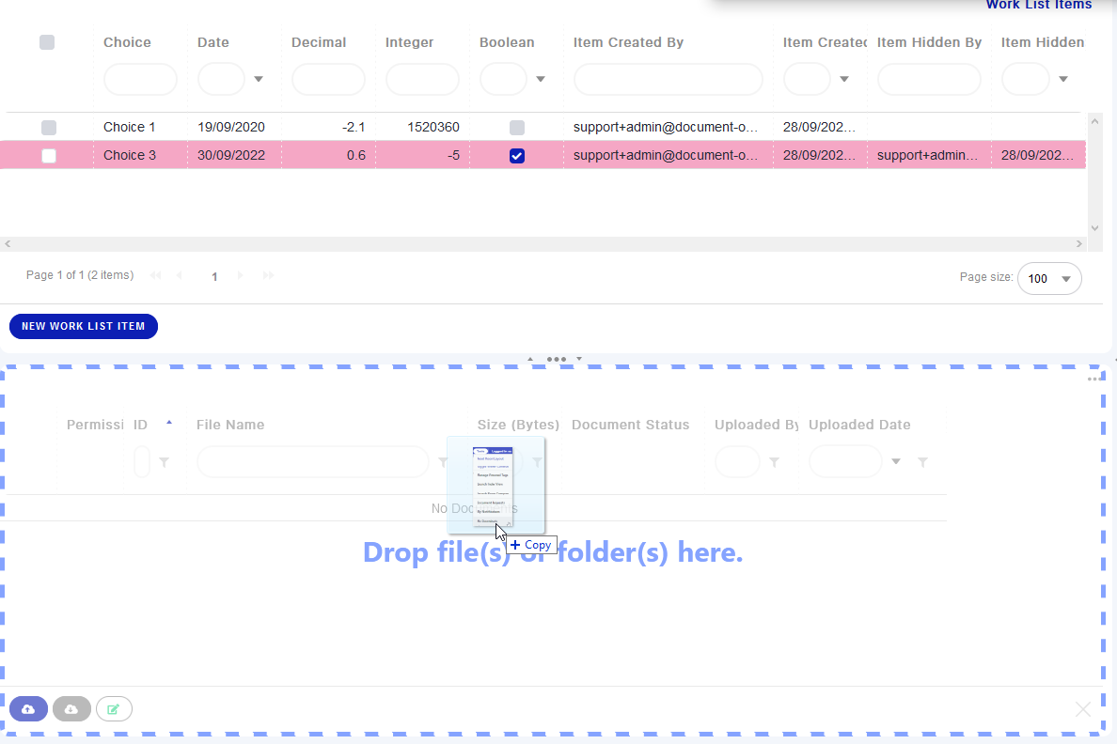Screen dimensions: 1117x744
Task: Click the Uploaded By filter funnel icon
Action: pyautogui.click(x=774, y=461)
